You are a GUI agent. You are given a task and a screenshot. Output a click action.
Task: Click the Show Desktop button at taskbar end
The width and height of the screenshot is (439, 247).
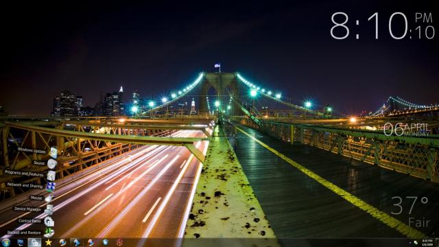coord(437,242)
